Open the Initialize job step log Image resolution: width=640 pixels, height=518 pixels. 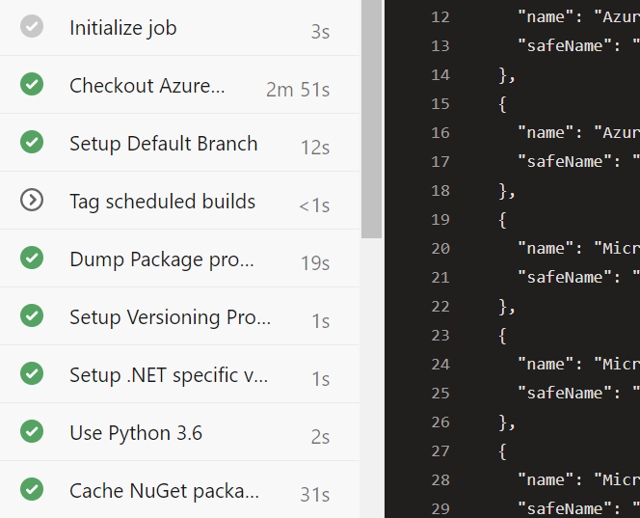(122, 28)
